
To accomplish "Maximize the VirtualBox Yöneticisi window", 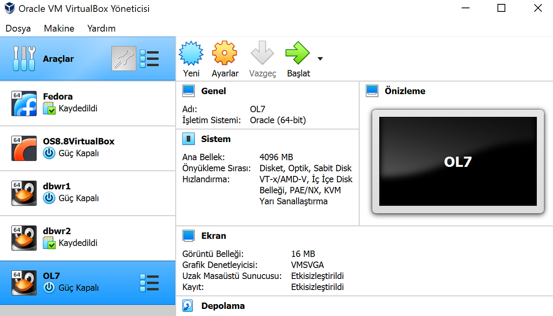I will 501,8.
